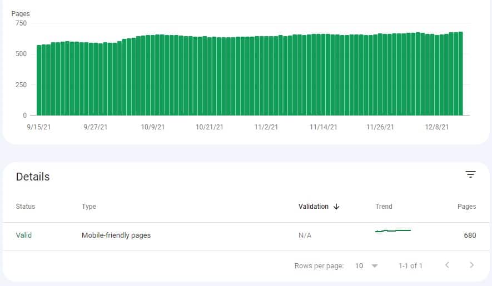Click the Status column header
492x286 pixels.
point(26,207)
